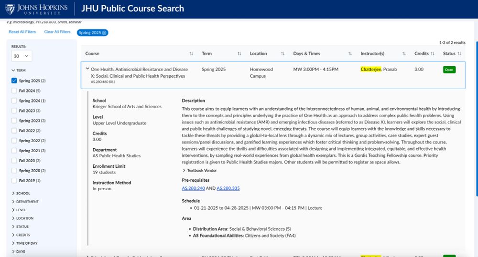The height and width of the screenshot is (257, 478).
Task: Expand the Textbook Vendor section
Action: [x=200, y=171]
